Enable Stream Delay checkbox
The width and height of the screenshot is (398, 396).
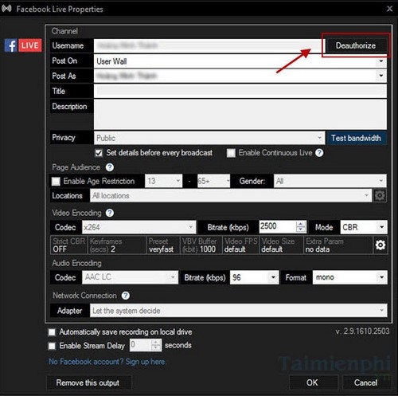(x=52, y=346)
